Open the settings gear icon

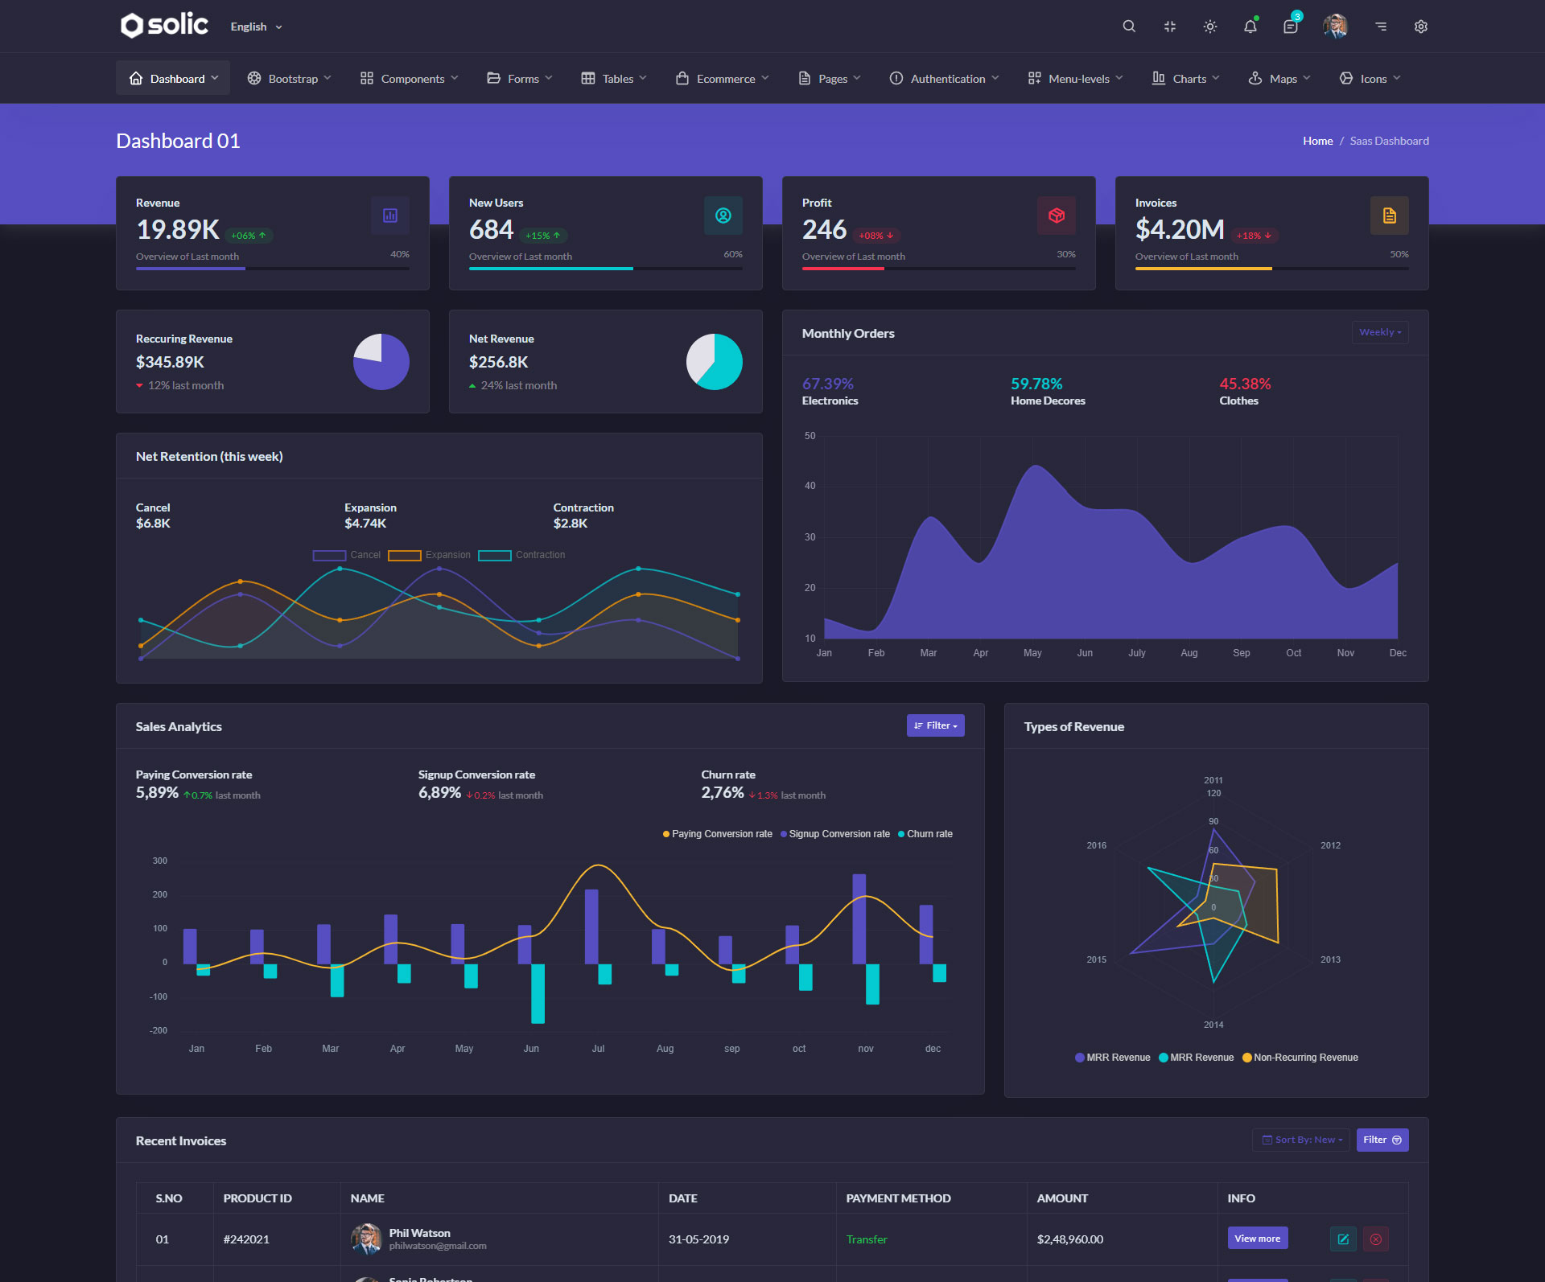point(1421,27)
